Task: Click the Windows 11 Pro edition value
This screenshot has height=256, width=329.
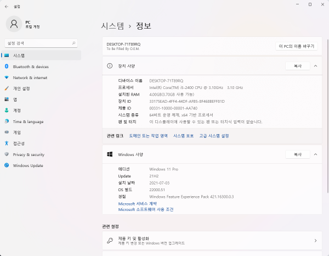Action: pos(163,169)
